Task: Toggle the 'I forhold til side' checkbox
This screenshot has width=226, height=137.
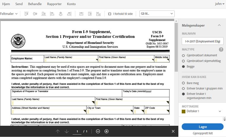Action: tap(110, 14)
